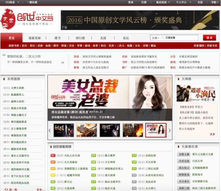Screen dimensions: 221x191
Task: Open 大神主系统 in 本周强推
Action: (17, 88)
